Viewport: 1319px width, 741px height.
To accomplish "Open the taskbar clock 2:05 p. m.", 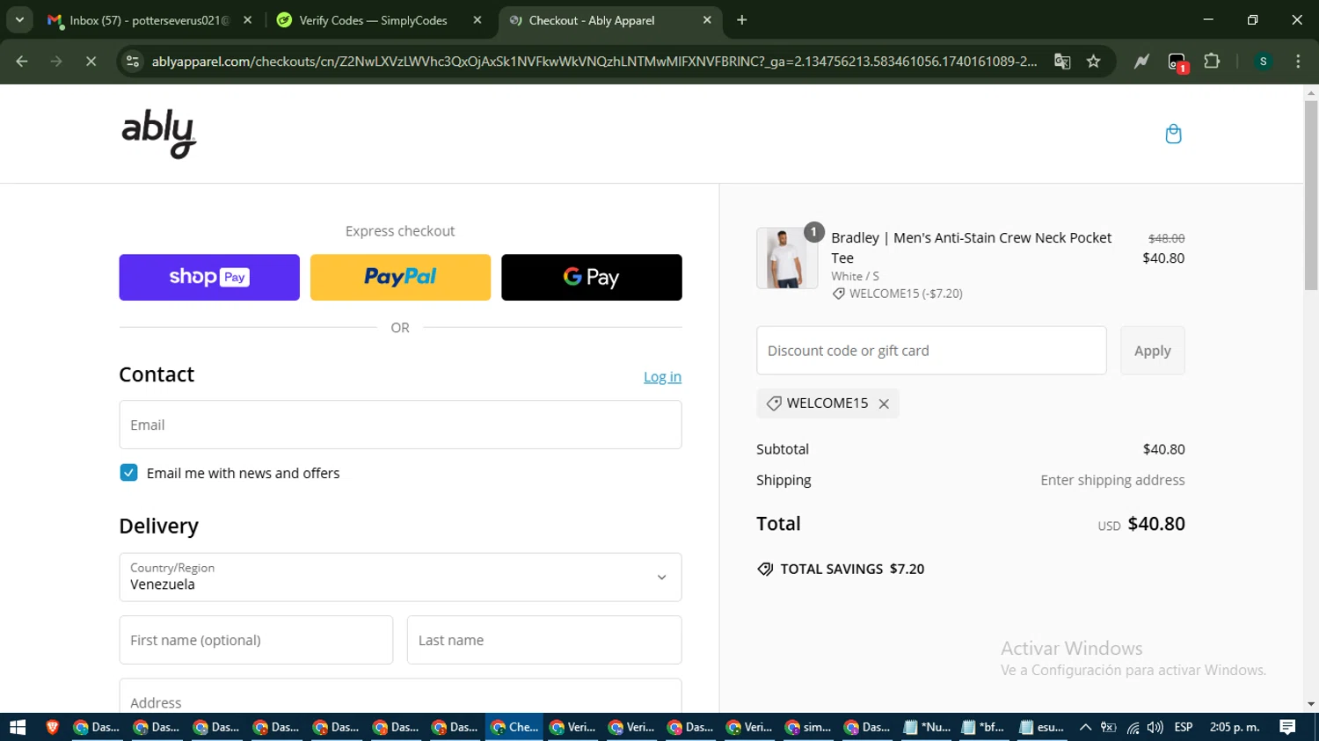I will 1235,727.
